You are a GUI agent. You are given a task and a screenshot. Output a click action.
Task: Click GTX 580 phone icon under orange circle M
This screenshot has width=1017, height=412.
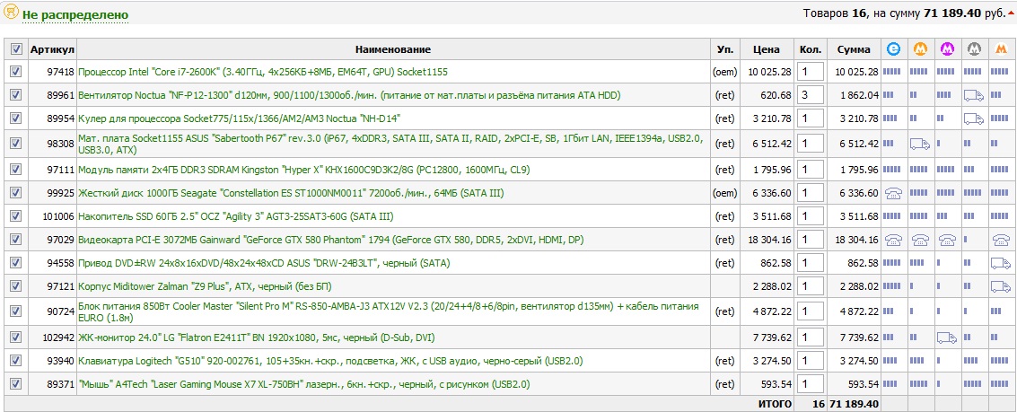click(x=920, y=240)
